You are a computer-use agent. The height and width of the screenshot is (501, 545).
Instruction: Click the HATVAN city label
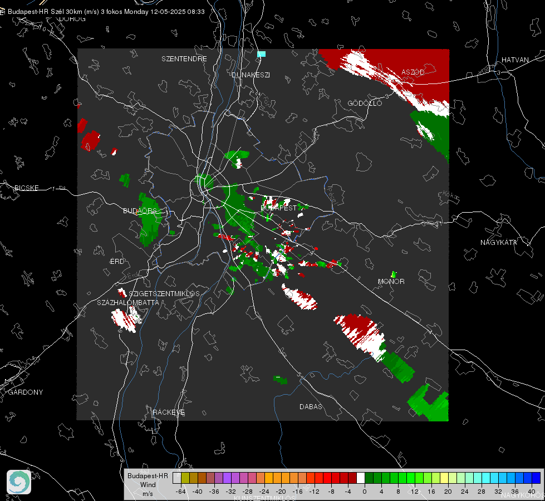pyautogui.click(x=515, y=60)
